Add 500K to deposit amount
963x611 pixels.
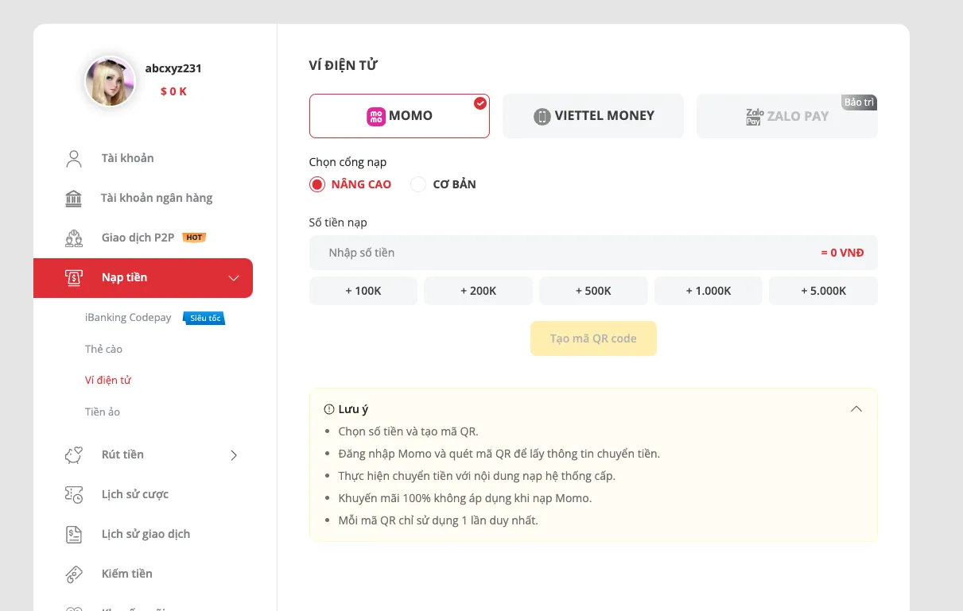pyautogui.click(x=593, y=291)
